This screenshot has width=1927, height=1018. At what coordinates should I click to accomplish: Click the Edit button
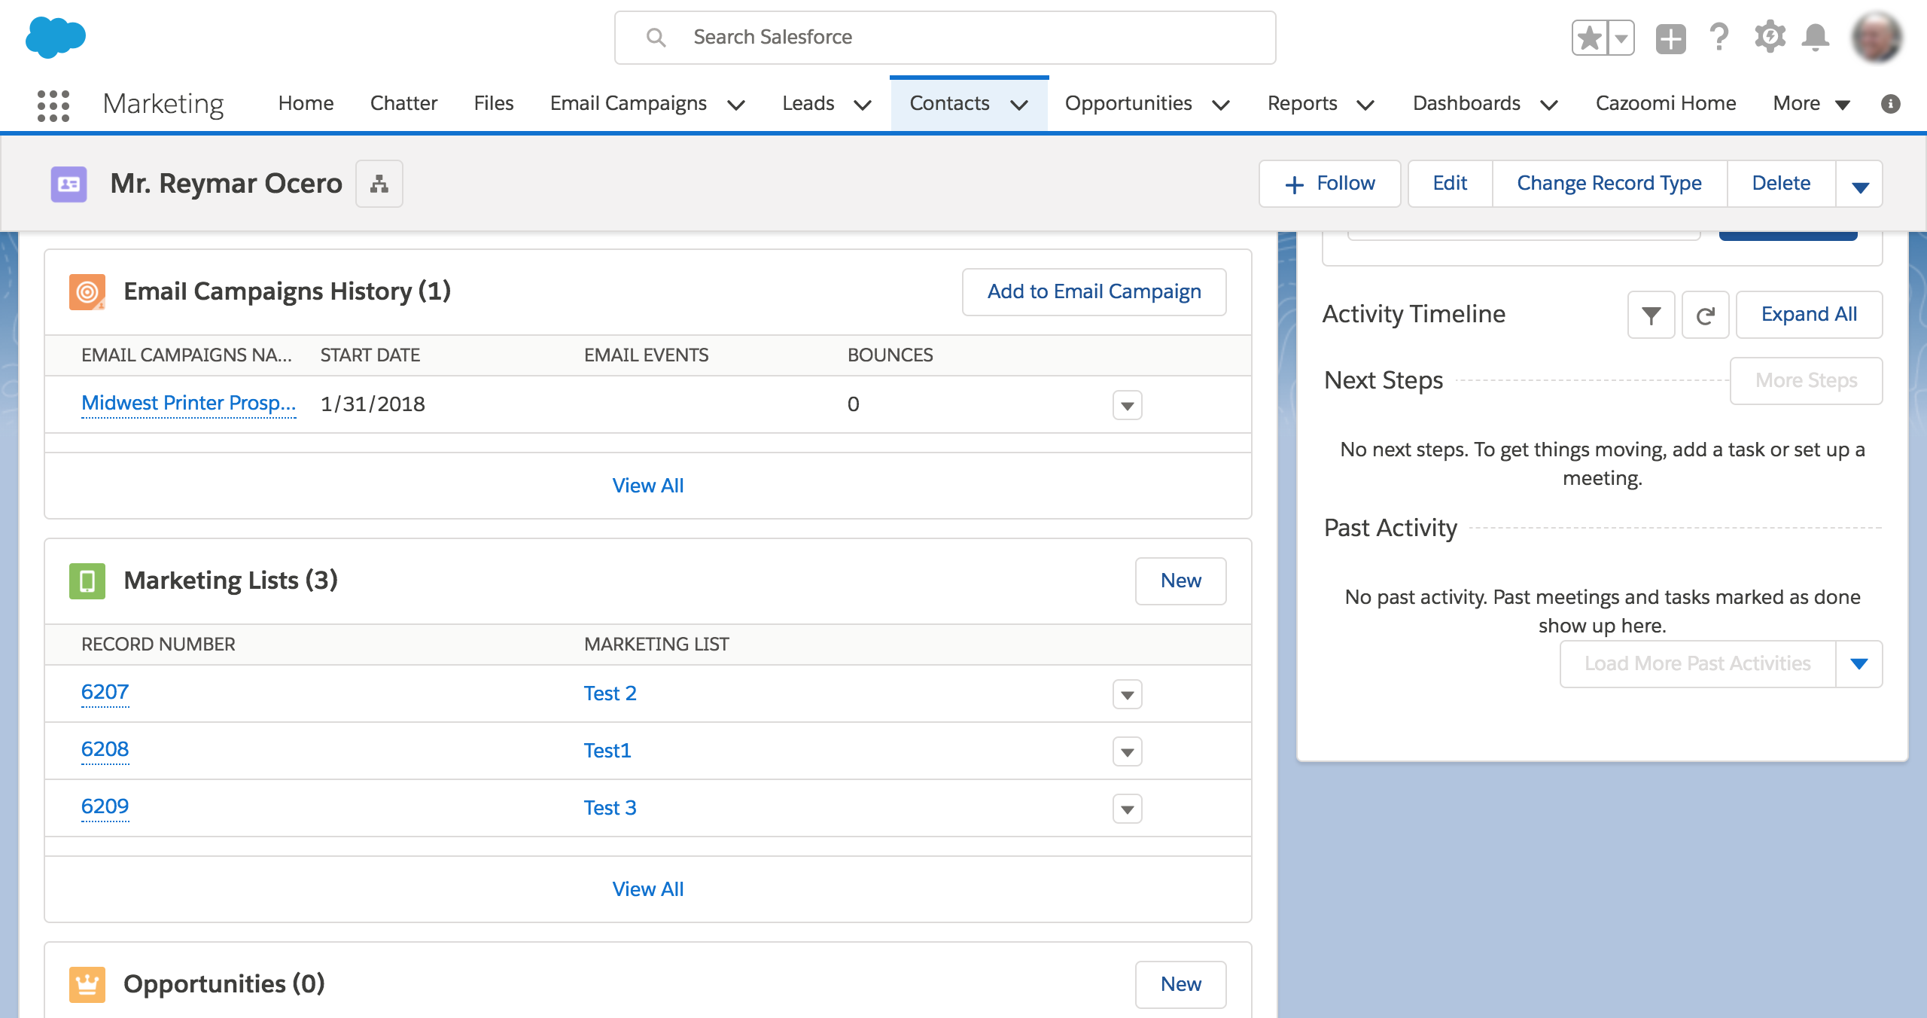tap(1450, 184)
